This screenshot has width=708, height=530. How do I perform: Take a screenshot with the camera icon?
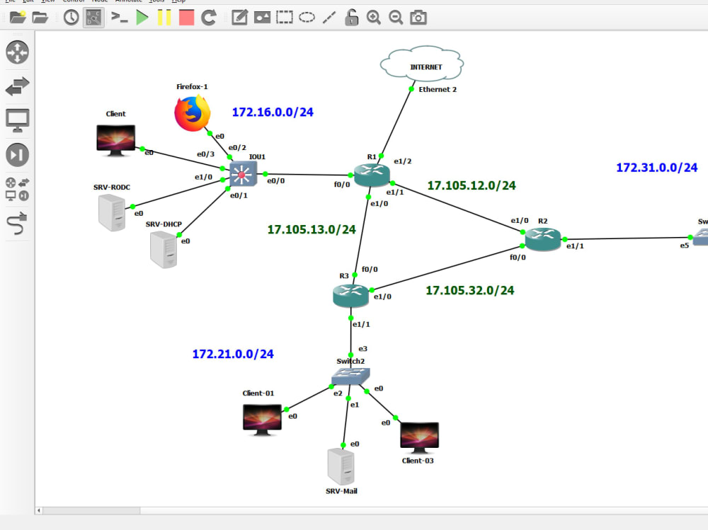(418, 17)
